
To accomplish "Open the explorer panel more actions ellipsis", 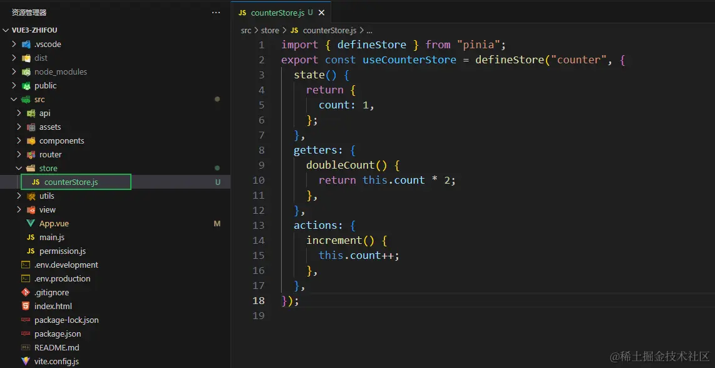I will click(x=216, y=13).
